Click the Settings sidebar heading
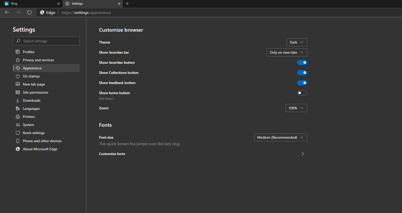Screen dimensions: 402x213 [x=24, y=30]
